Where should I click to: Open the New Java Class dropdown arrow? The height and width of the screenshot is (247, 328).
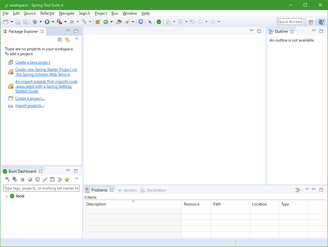[x=111, y=22]
